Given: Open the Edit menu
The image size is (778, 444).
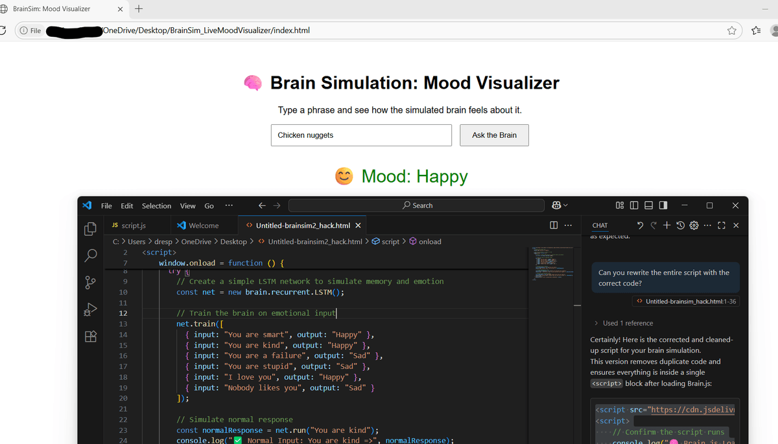Looking at the screenshot, I should [127, 205].
